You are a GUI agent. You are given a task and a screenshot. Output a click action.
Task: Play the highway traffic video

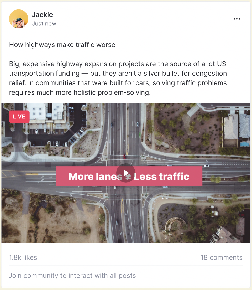tap(126, 173)
